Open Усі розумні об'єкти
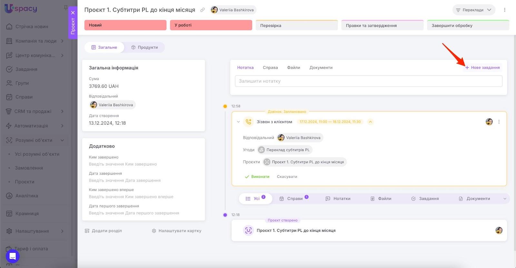The height and width of the screenshot is (268, 516). click(x=37, y=154)
